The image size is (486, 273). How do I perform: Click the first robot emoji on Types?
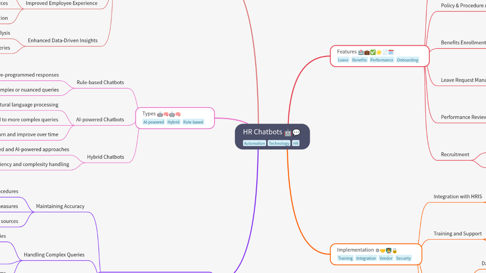160,114
